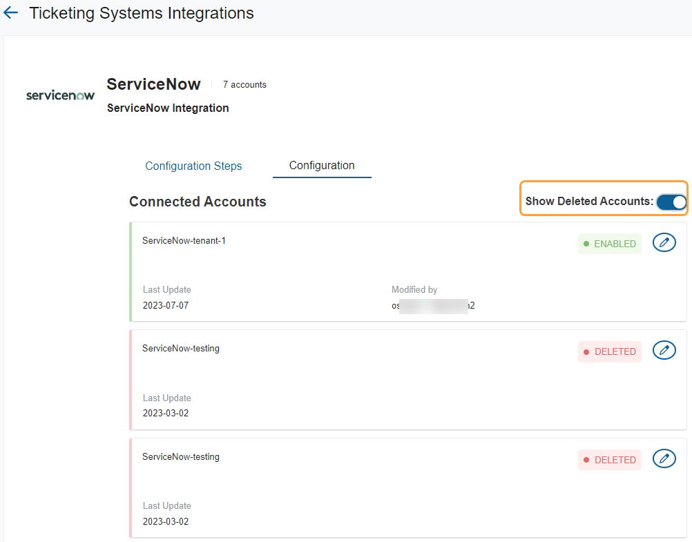The height and width of the screenshot is (542, 692).
Task: Click the Show Deleted Accounts label text
Action: (x=588, y=202)
